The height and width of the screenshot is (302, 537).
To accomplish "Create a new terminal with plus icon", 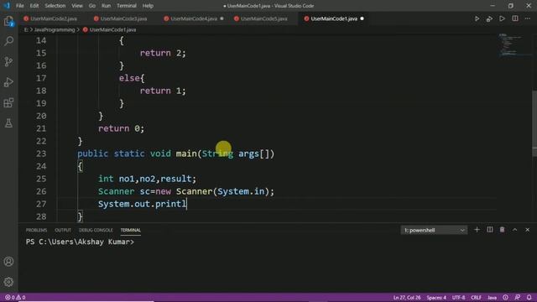I will [x=477, y=230].
